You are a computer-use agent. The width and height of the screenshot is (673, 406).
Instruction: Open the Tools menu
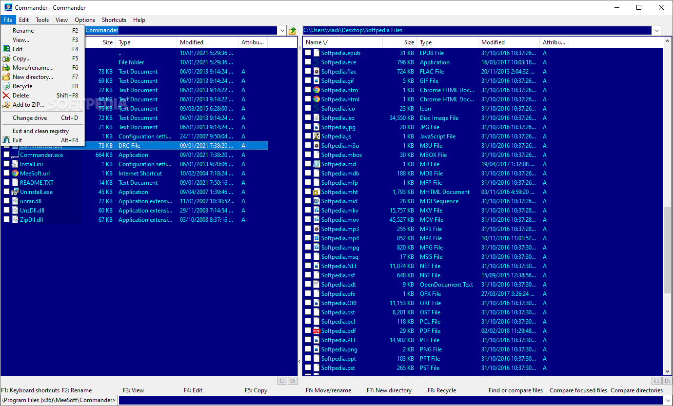pos(42,20)
